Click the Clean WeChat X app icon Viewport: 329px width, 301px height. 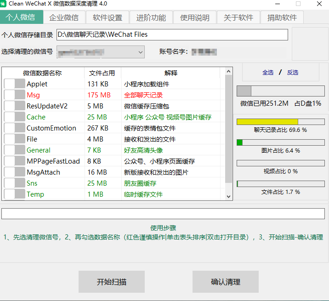(3, 4)
